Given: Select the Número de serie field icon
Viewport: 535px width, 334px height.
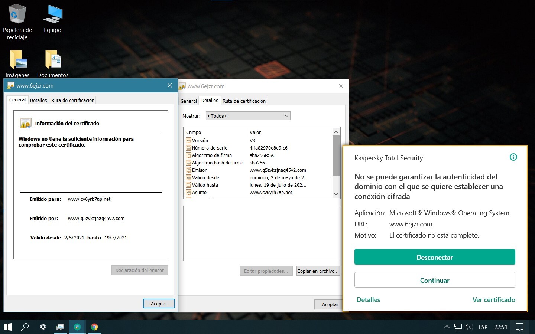Looking at the screenshot, I should tap(188, 148).
